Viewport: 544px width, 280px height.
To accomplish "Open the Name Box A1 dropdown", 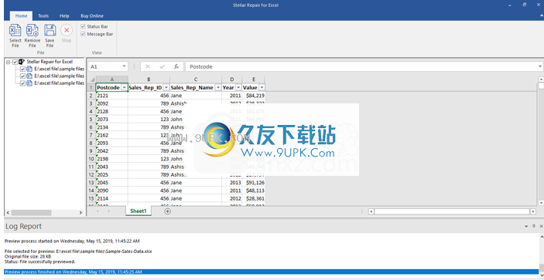I will coord(125,66).
